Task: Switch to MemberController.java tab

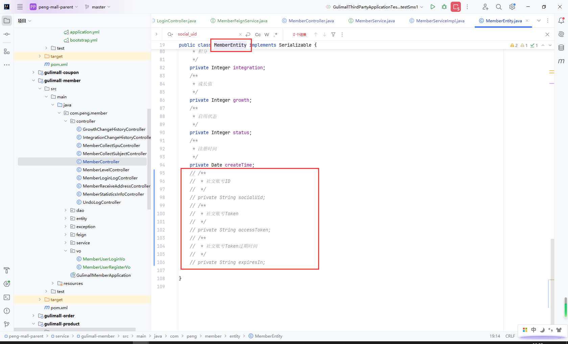Action: click(x=308, y=21)
